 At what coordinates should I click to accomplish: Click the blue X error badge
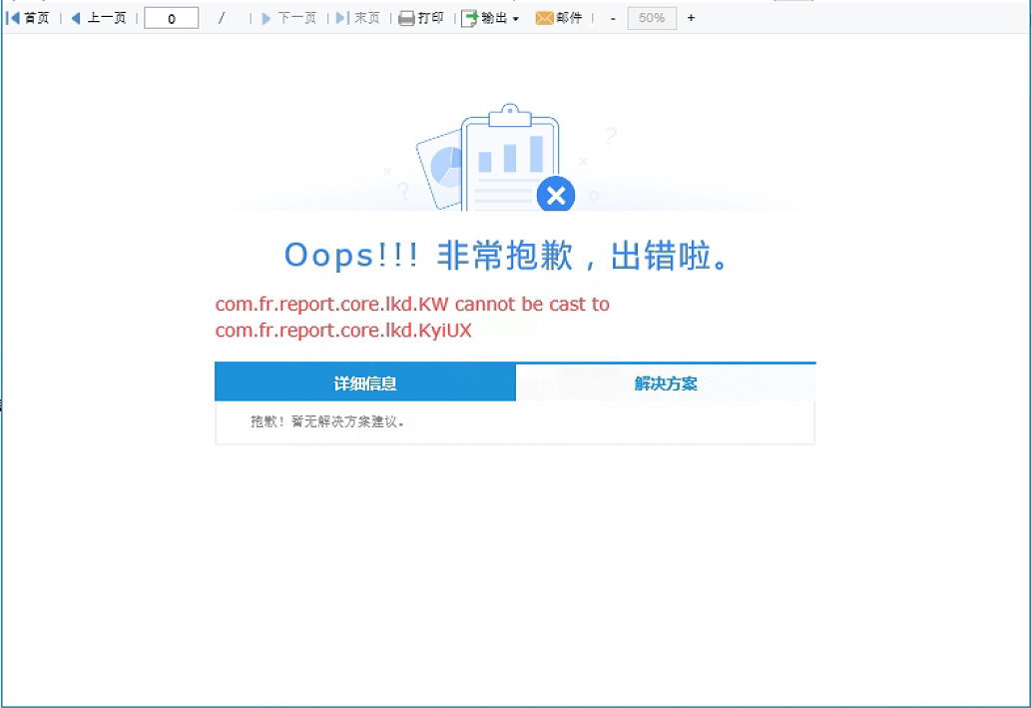tap(556, 195)
